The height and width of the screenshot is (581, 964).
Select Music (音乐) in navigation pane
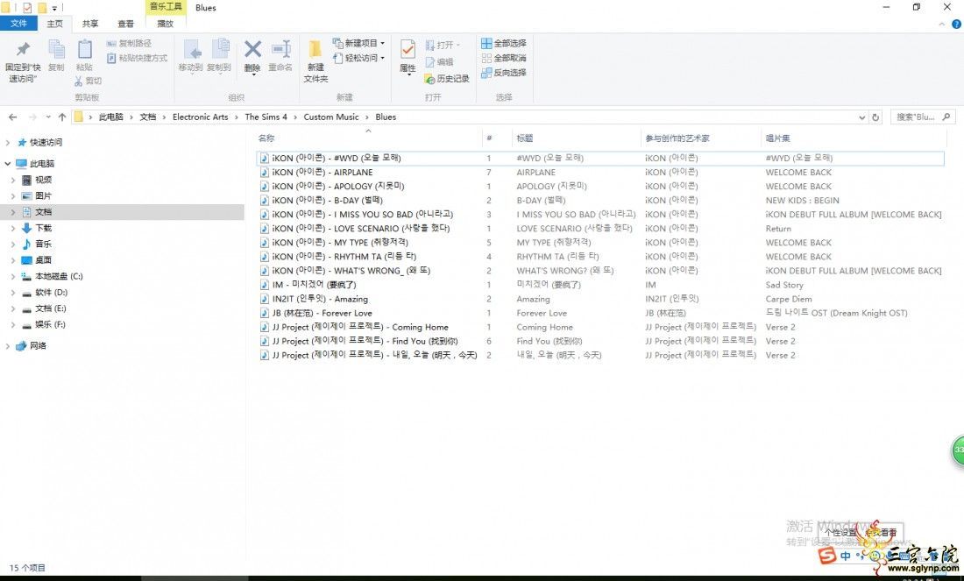tap(44, 244)
